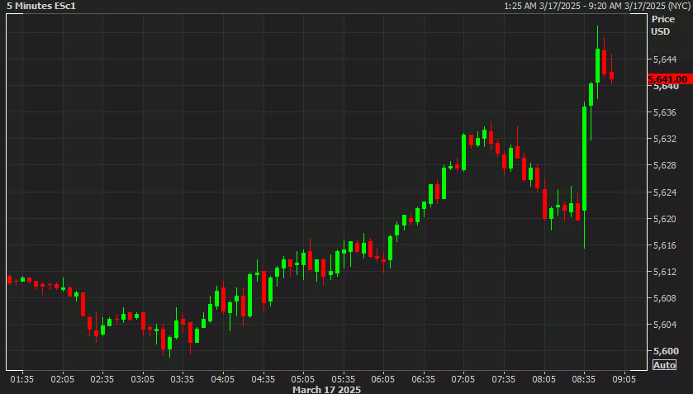Click the 01:35 time axis label

(22, 379)
